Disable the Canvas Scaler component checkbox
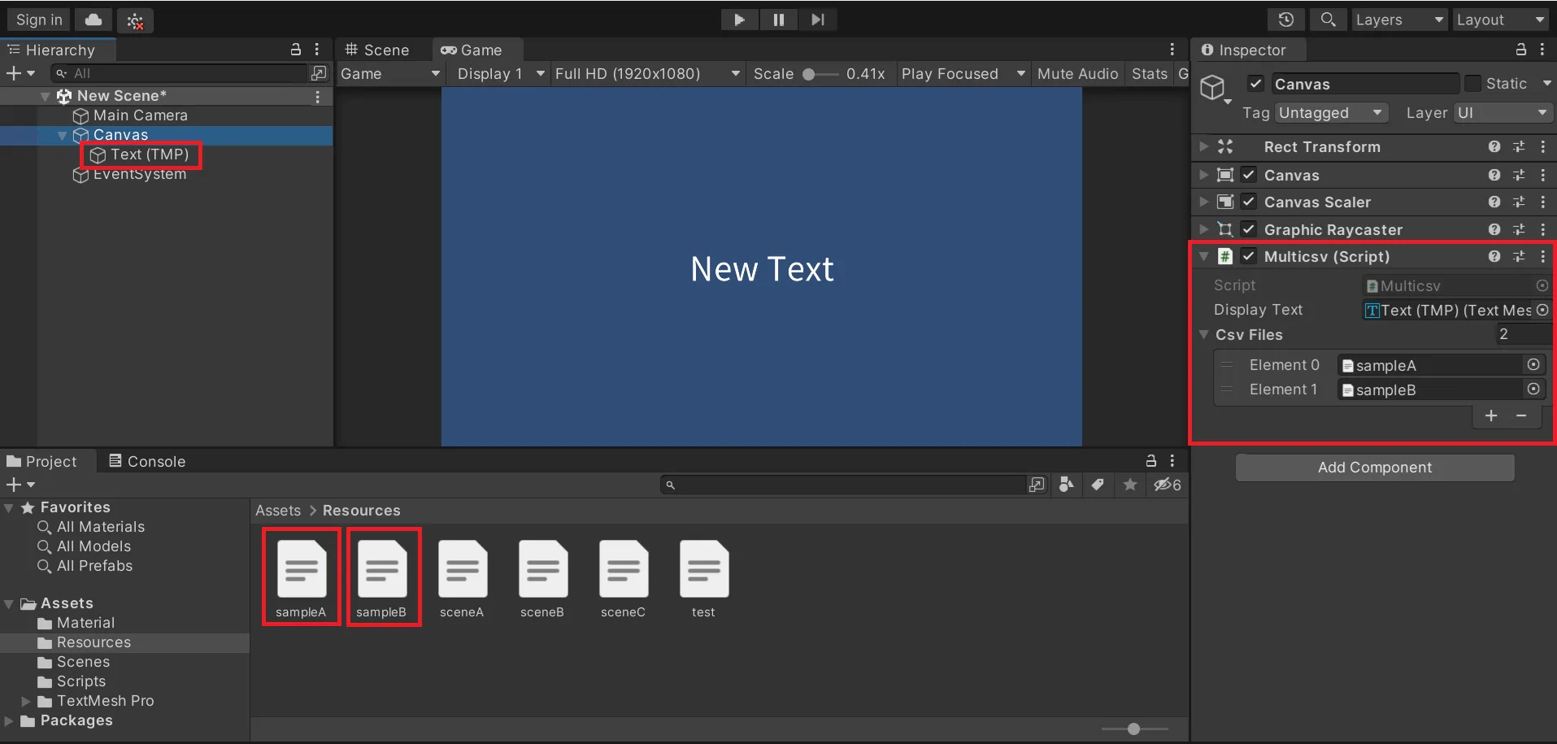The image size is (1557, 744). 1249,202
